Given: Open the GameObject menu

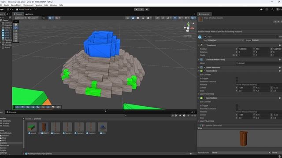Looking at the screenshot, I should pos(16,5).
